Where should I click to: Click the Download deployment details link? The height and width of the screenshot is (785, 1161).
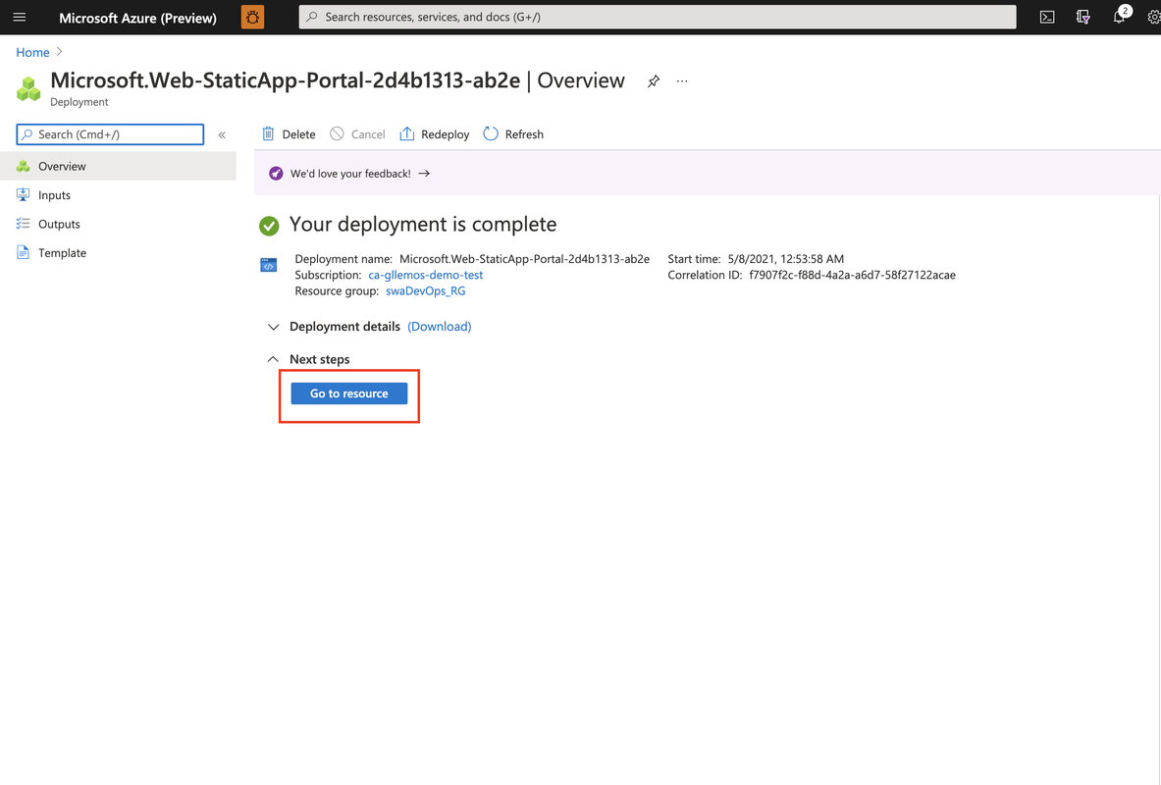[x=439, y=327]
